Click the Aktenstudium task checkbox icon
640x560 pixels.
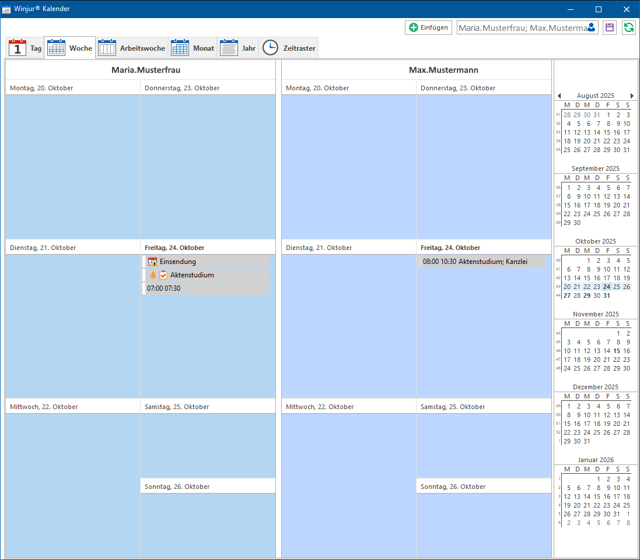pos(163,275)
